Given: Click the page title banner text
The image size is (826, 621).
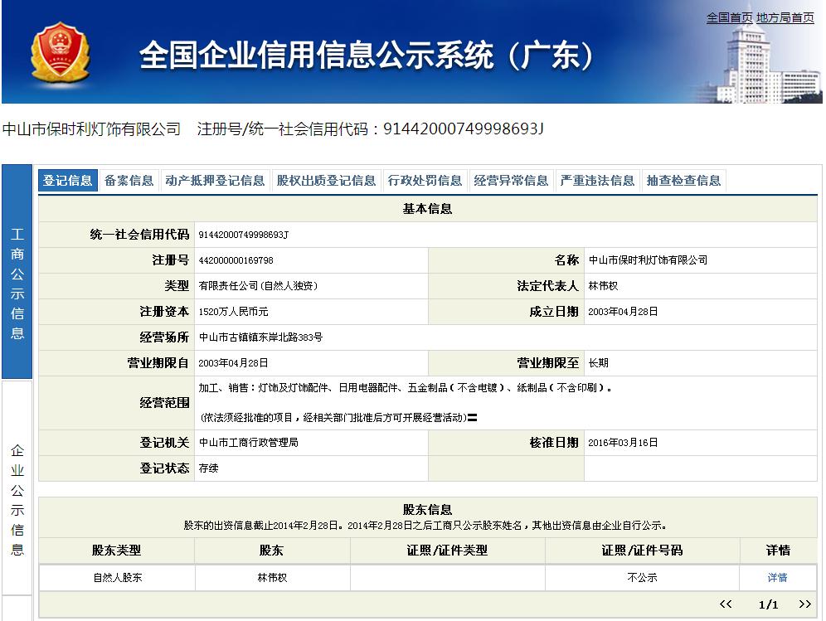Looking at the screenshot, I should pyautogui.click(x=367, y=55).
